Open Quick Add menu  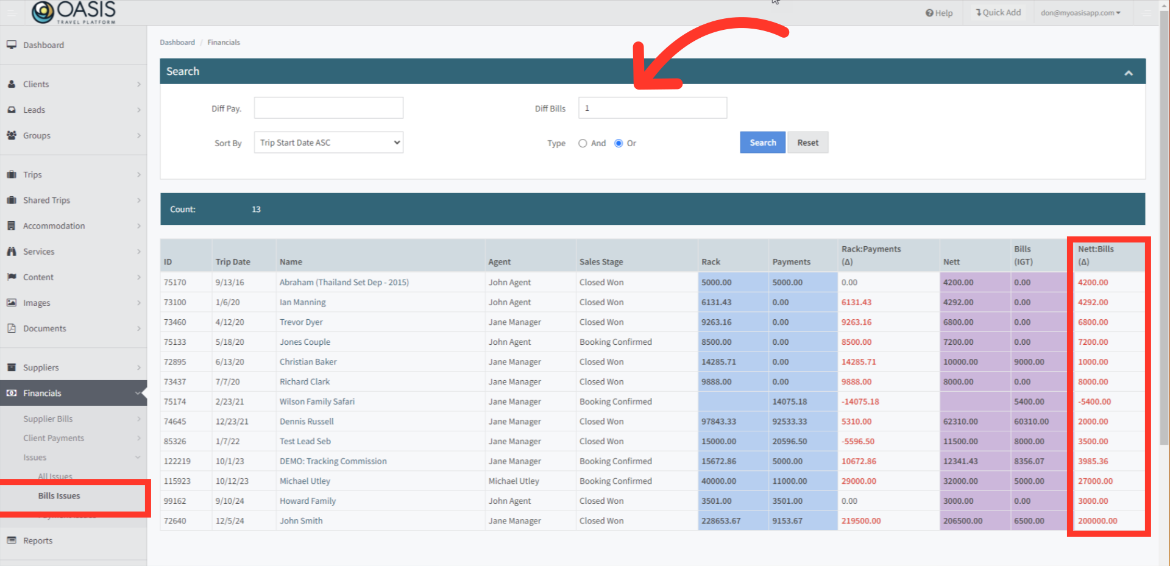[998, 12]
